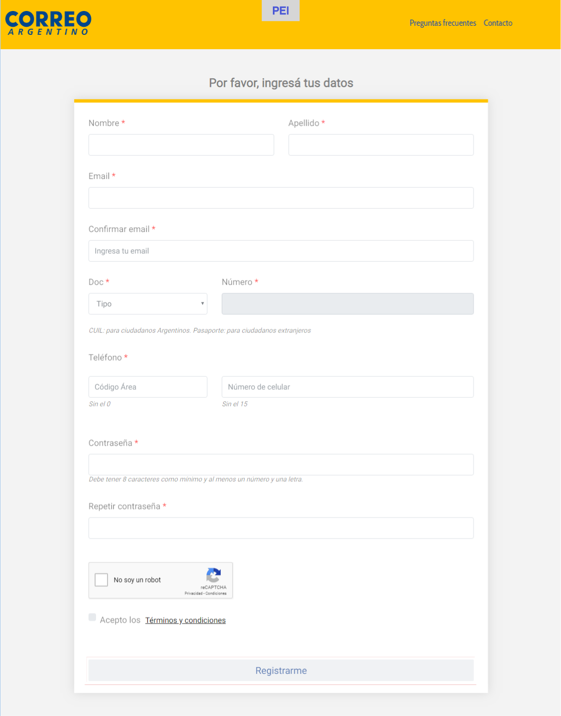The width and height of the screenshot is (561, 716).
Task: Open reCAPTCHA Privacidad link
Action: 194,593
